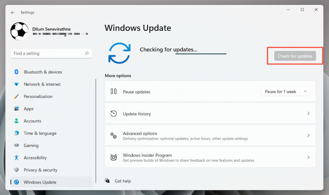Click the back arrow in Settings header
Image resolution: width=329 pixels, height=195 pixels.
tap(13, 13)
